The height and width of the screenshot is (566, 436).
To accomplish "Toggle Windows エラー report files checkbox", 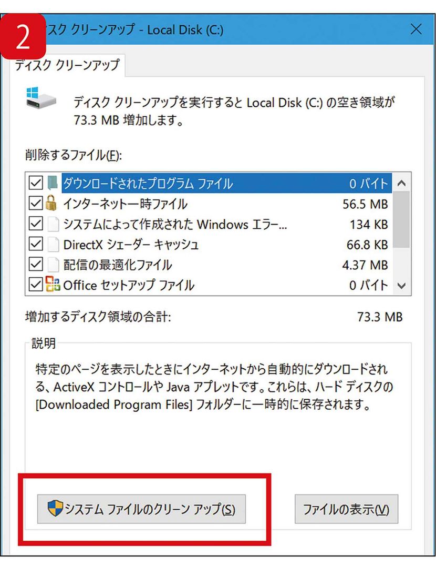I will click(x=35, y=224).
